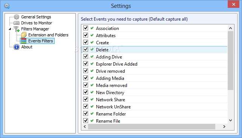Screen dimensions: 242x138
Task: Click the Filters Manager funnel icon
Action: pos(16,29)
